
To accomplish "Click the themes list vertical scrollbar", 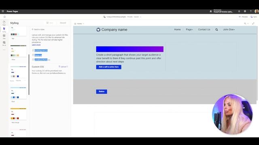I will [29, 75].
